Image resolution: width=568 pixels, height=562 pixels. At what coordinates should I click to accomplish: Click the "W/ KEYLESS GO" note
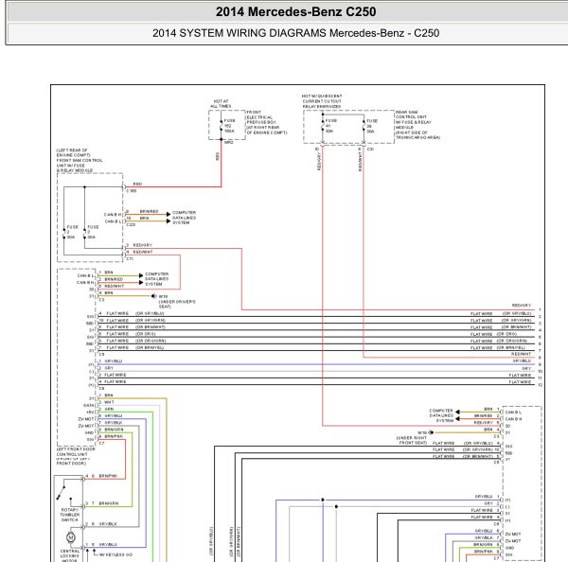[115, 554]
